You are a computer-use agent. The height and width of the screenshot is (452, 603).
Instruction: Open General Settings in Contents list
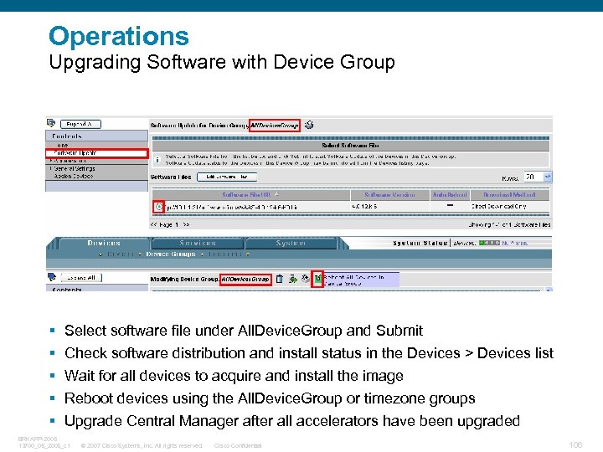click(75, 168)
